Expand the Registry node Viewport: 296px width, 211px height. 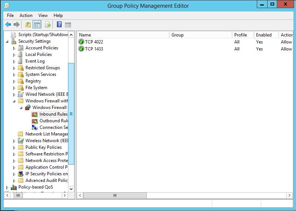[x=14, y=81]
